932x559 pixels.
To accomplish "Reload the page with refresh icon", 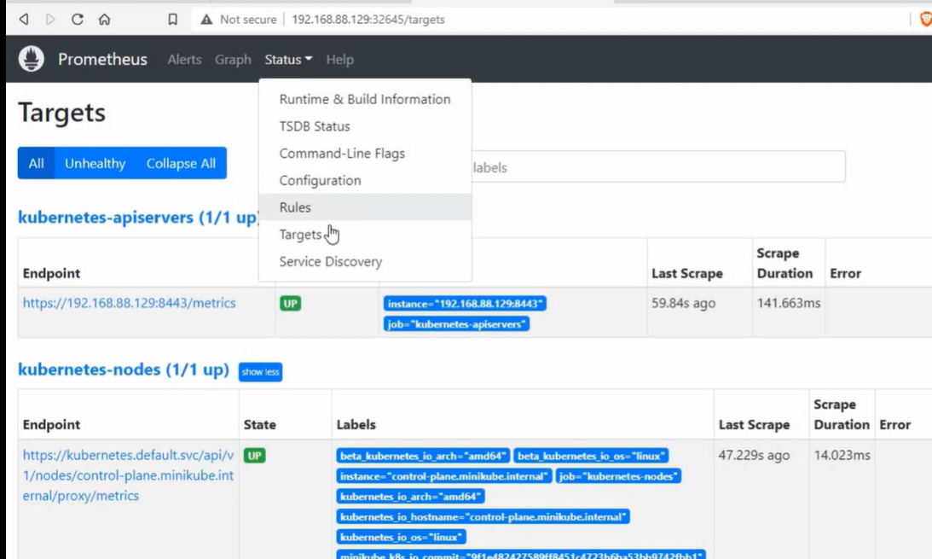I will click(x=78, y=20).
